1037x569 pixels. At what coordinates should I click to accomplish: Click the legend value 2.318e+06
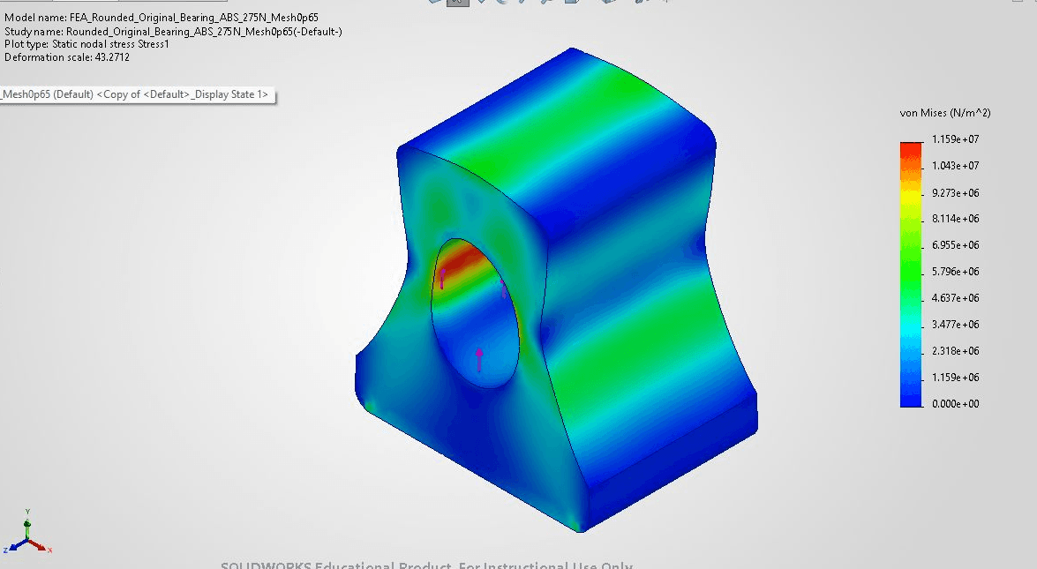pyautogui.click(x=955, y=351)
